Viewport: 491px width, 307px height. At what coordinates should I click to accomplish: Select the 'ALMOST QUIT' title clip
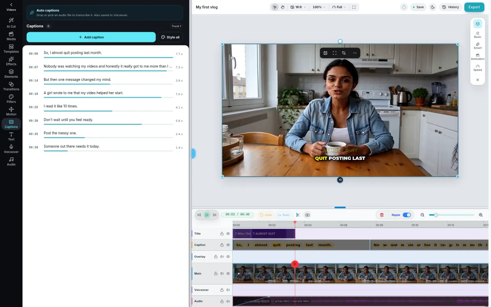[273, 234]
